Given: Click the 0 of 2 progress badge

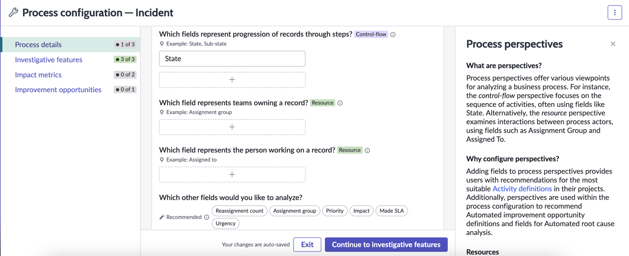Looking at the screenshot, I should pos(125,75).
